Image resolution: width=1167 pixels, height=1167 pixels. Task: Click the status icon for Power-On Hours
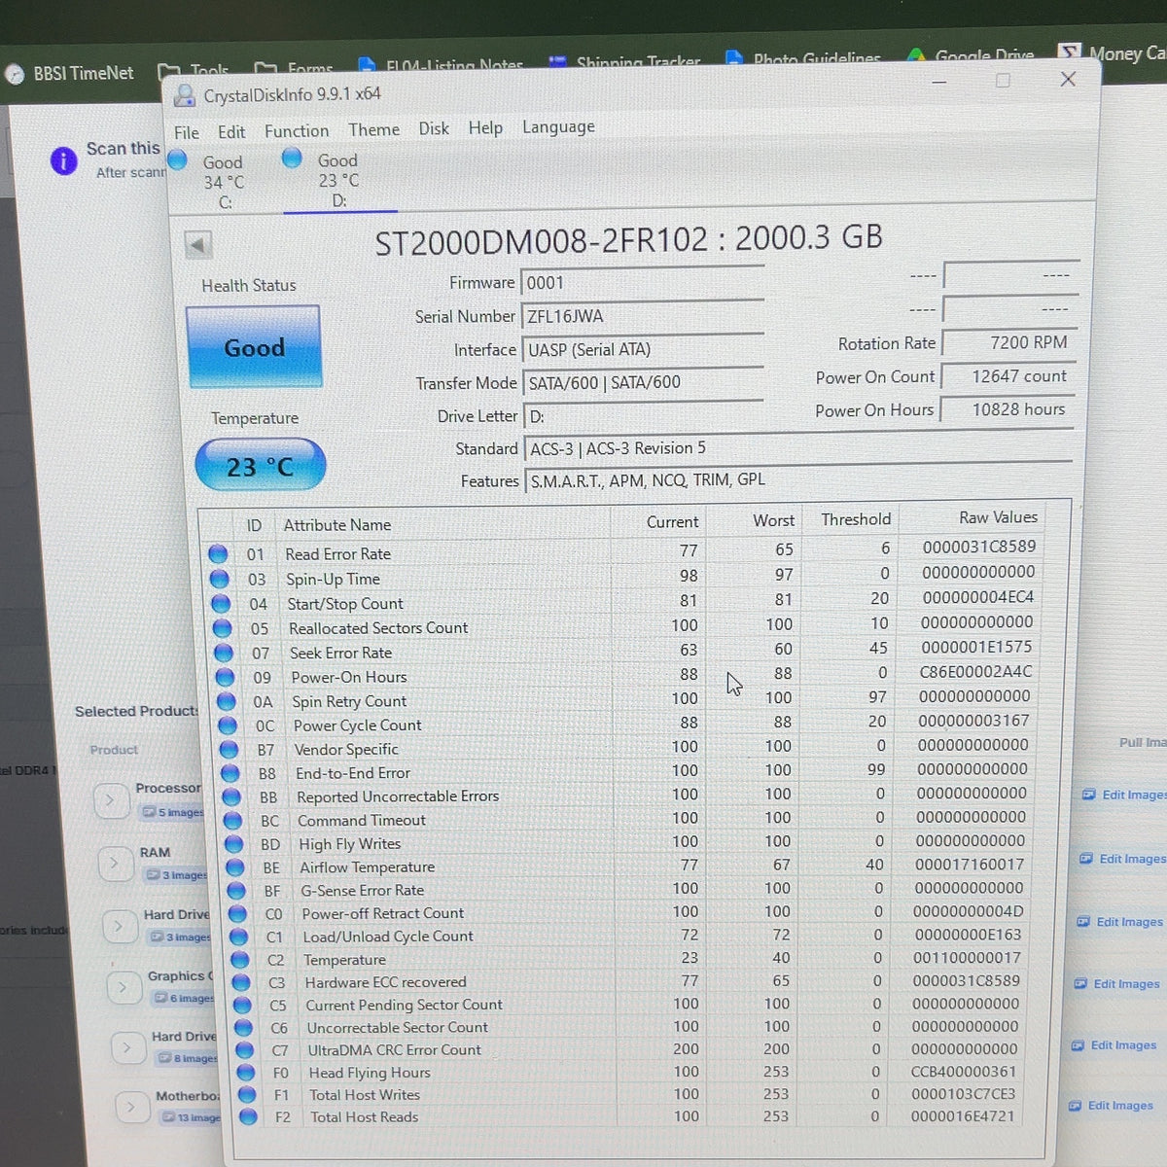(225, 677)
